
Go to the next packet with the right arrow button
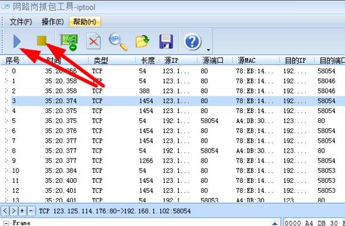click(x=14, y=211)
